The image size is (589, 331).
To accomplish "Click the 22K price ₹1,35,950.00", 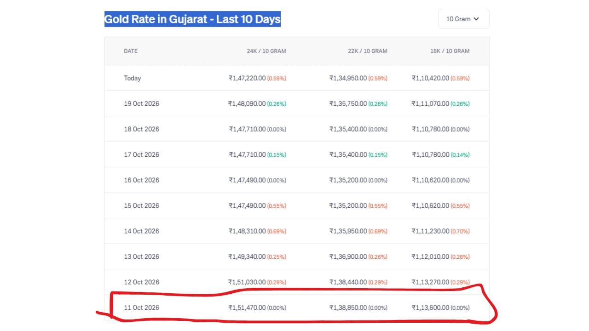I will click(348, 231).
